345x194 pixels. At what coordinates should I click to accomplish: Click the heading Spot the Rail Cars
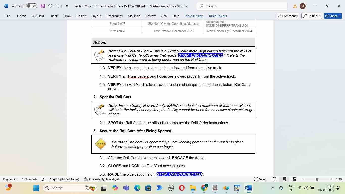click(116, 97)
